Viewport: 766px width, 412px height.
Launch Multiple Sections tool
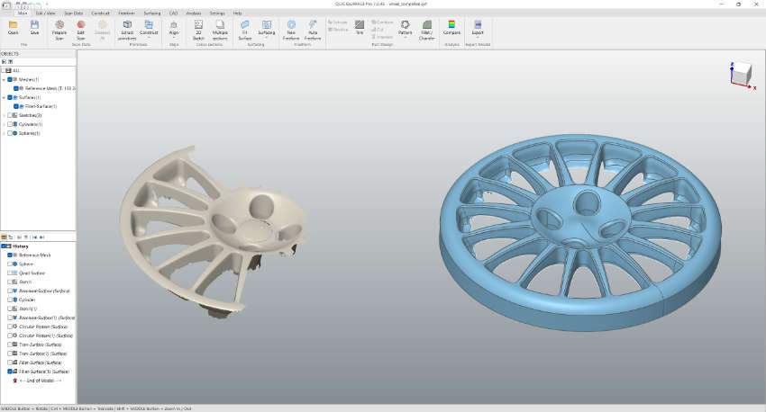click(x=220, y=31)
